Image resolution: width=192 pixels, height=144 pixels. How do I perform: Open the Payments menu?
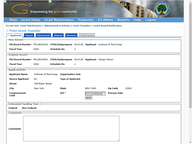[86, 20]
